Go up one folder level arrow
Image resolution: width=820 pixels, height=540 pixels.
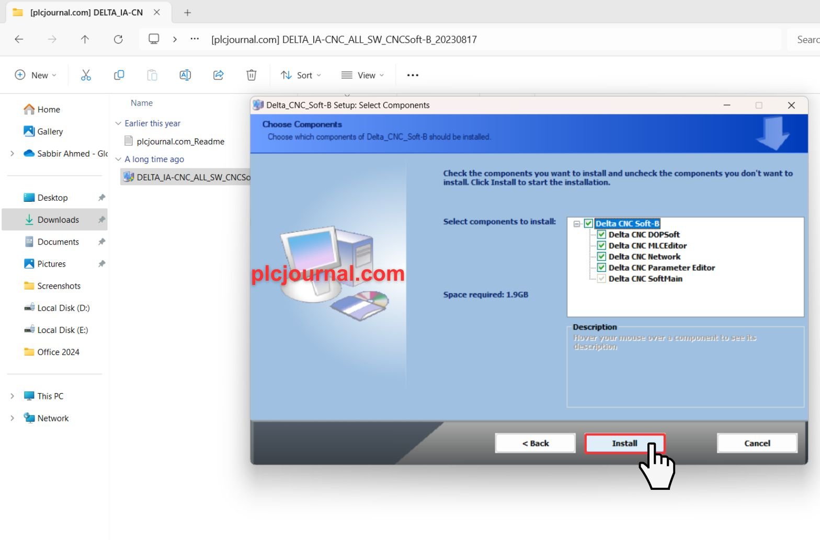[x=85, y=39]
